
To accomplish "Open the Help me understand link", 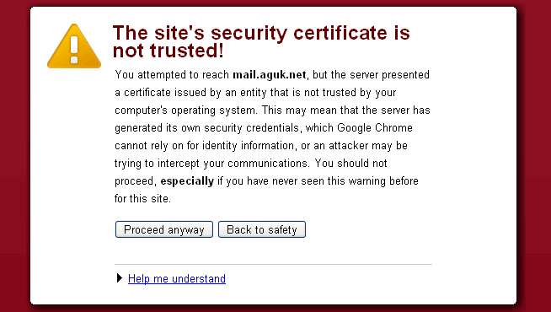I will [x=177, y=278].
